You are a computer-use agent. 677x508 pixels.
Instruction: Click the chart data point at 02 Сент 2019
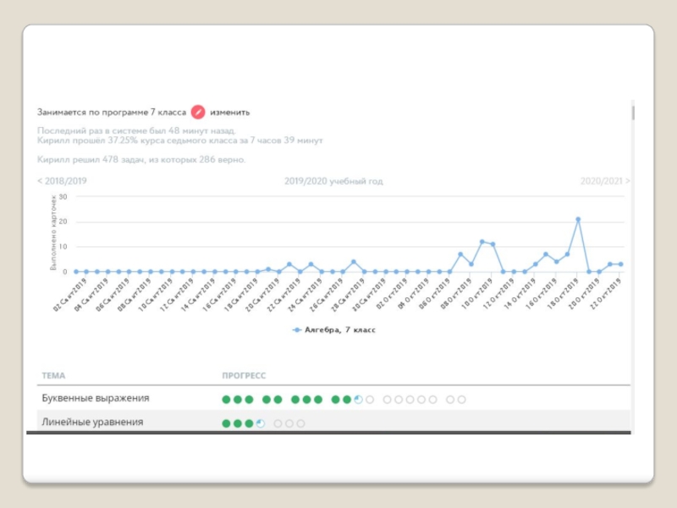76,272
